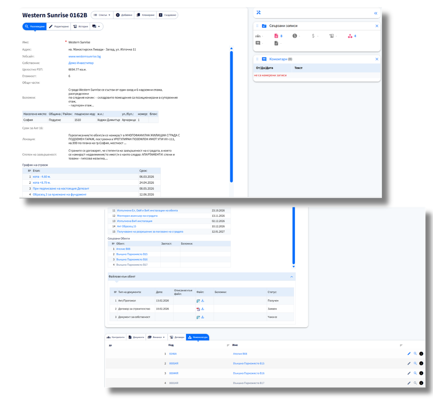The image size is (433, 400).
Task: Open PDF icon for Договор за строителство
Action: click(198, 309)
